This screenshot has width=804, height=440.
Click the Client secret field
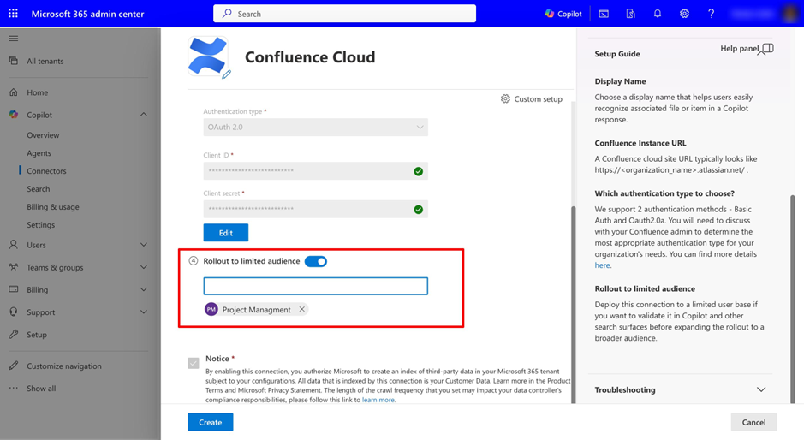315,209
